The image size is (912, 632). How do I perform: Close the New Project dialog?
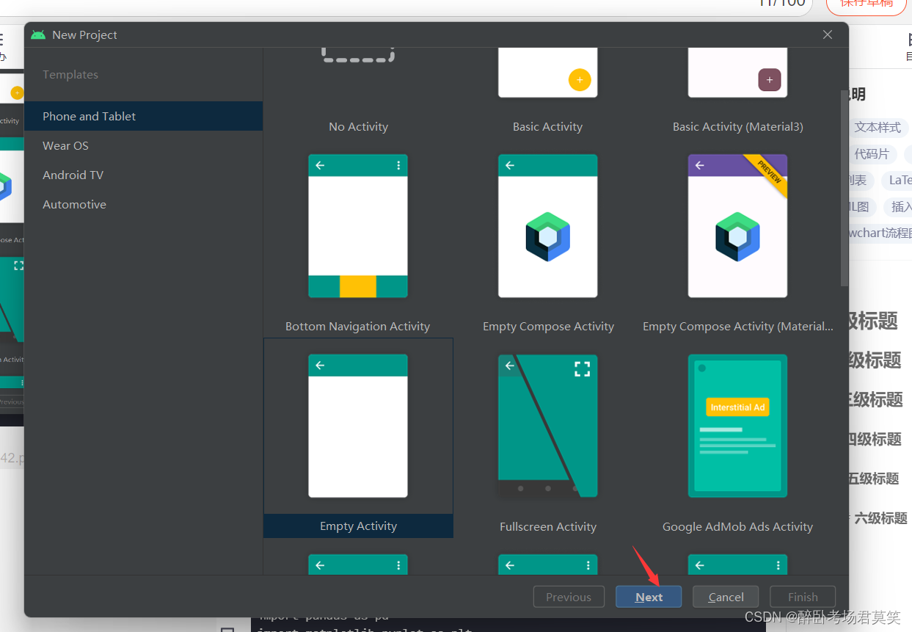tap(828, 34)
